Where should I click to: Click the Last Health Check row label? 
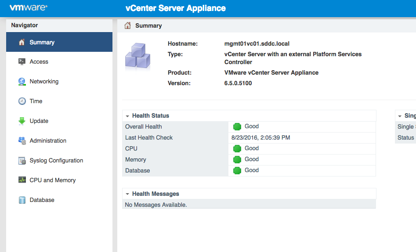click(149, 138)
